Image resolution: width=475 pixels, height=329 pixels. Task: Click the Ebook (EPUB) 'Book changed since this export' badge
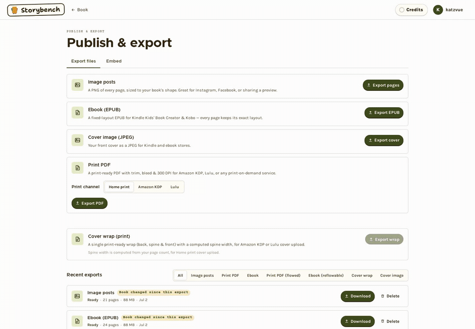[x=157, y=318]
